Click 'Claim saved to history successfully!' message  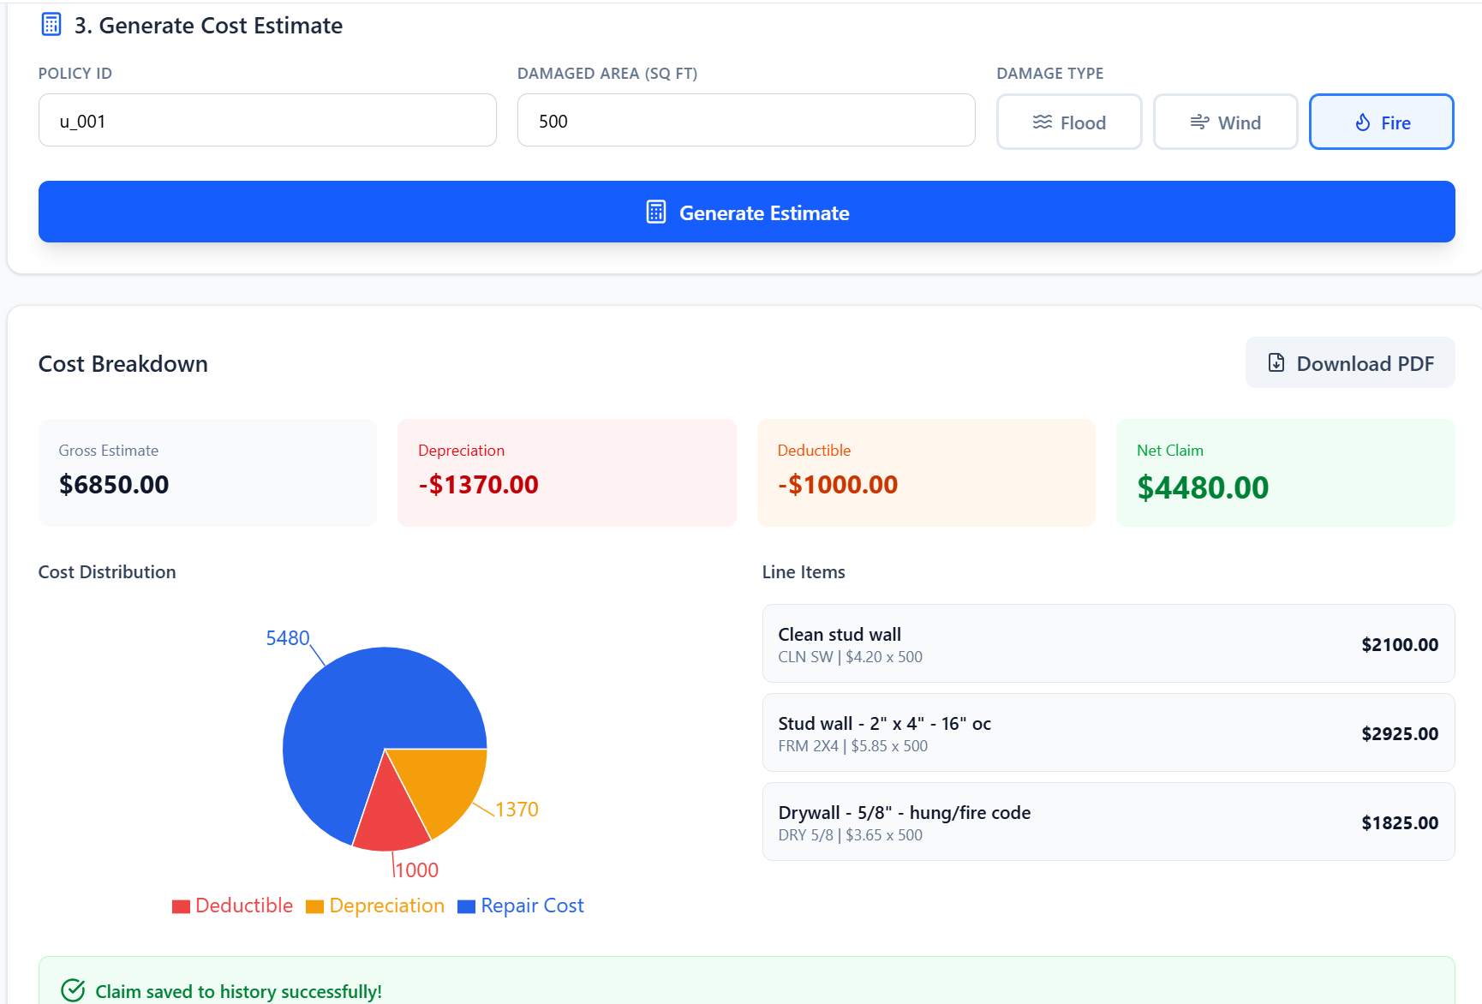click(238, 991)
